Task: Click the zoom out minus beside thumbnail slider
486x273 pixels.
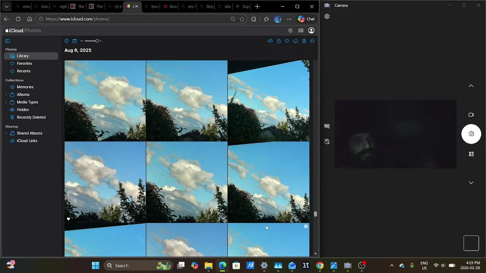Action: coord(81,41)
